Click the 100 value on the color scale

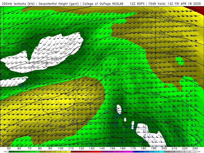[x=61, y=148]
